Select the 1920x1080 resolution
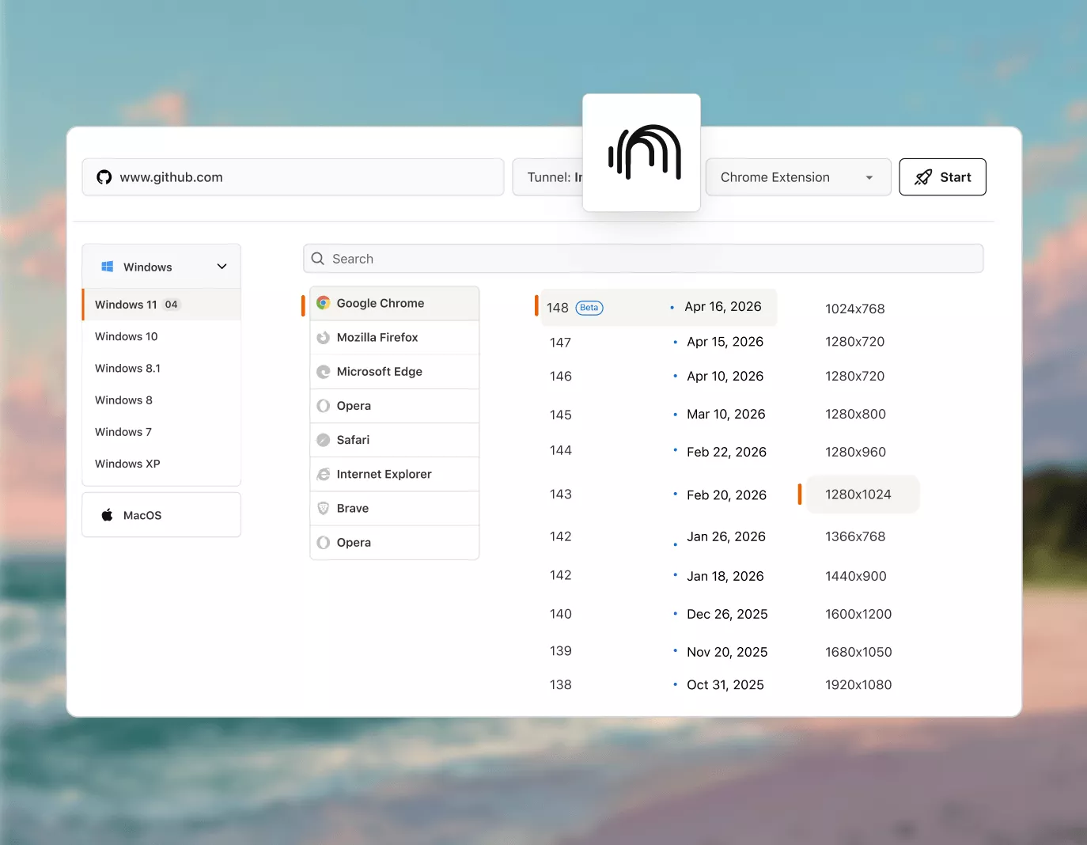 (x=858, y=685)
